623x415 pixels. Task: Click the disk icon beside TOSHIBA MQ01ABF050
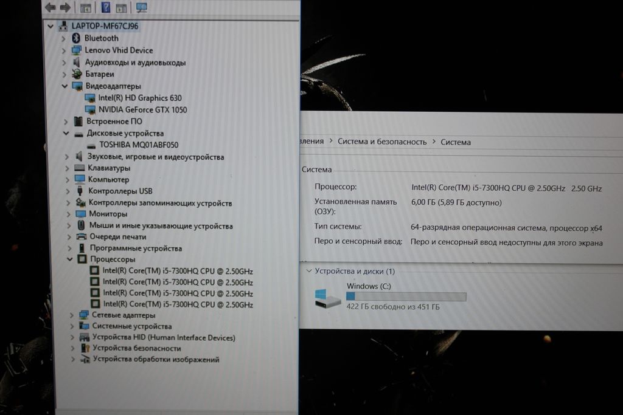pos(91,145)
